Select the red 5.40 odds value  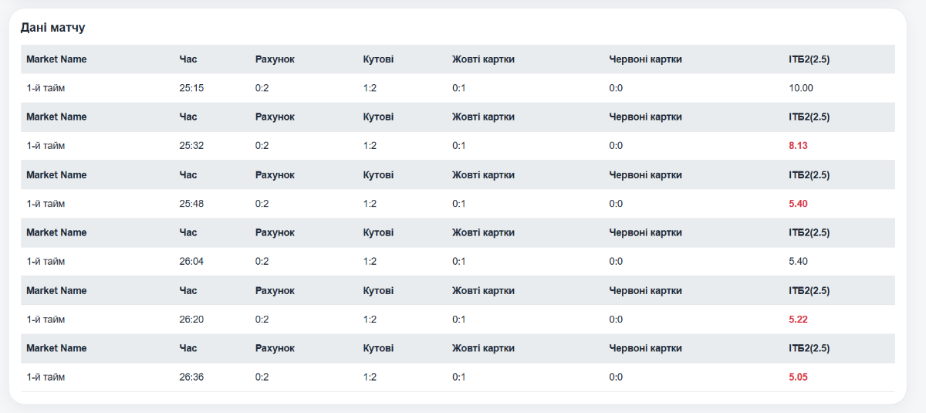(x=798, y=204)
